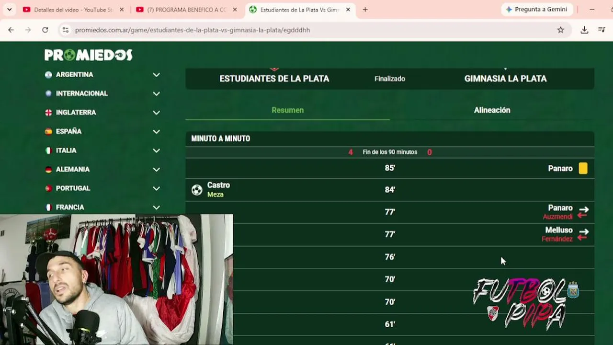Open the FRANCIA section

pos(70,207)
